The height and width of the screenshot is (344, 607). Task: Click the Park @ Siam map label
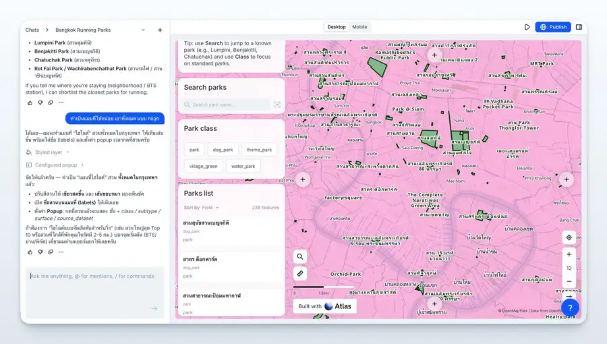(x=407, y=109)
